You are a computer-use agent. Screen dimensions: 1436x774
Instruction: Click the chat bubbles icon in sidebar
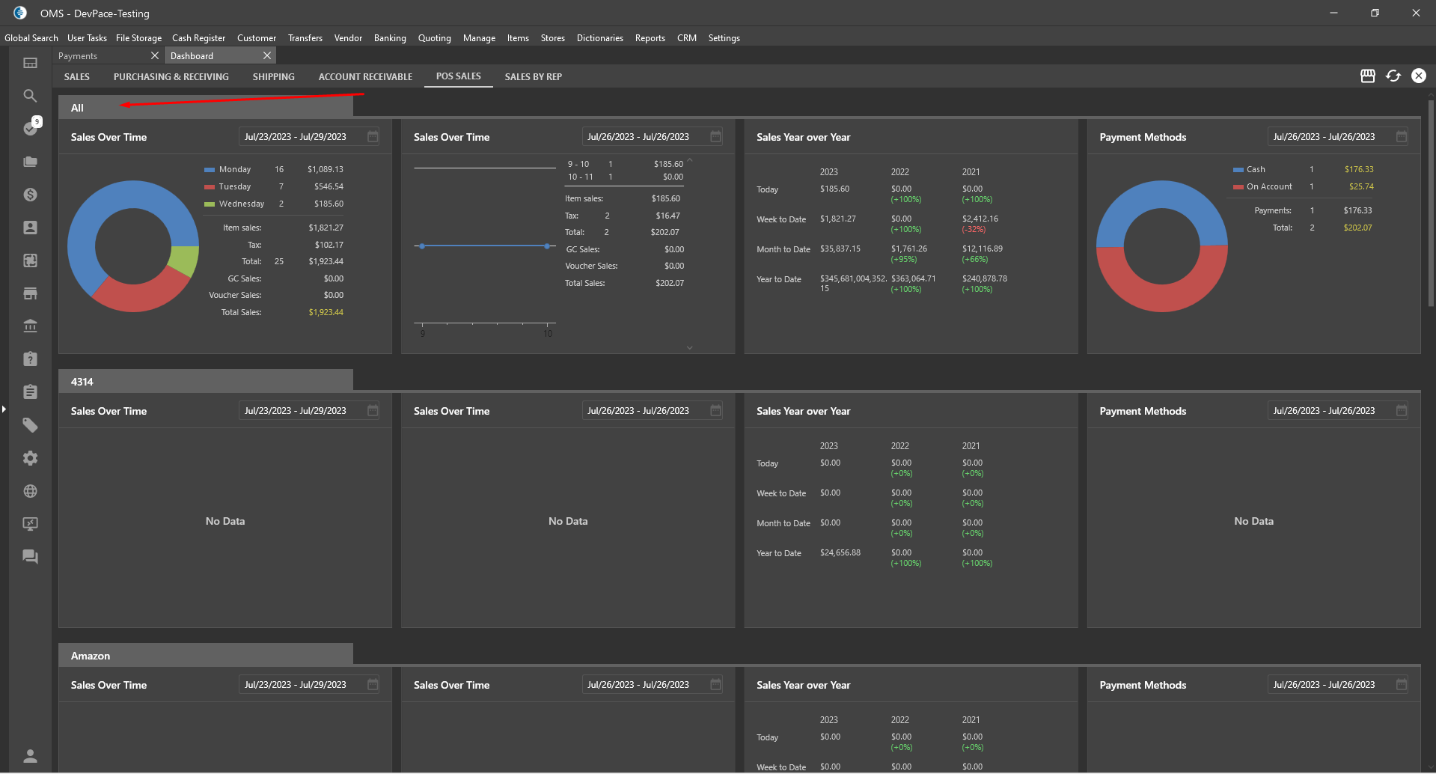(30, 557)
